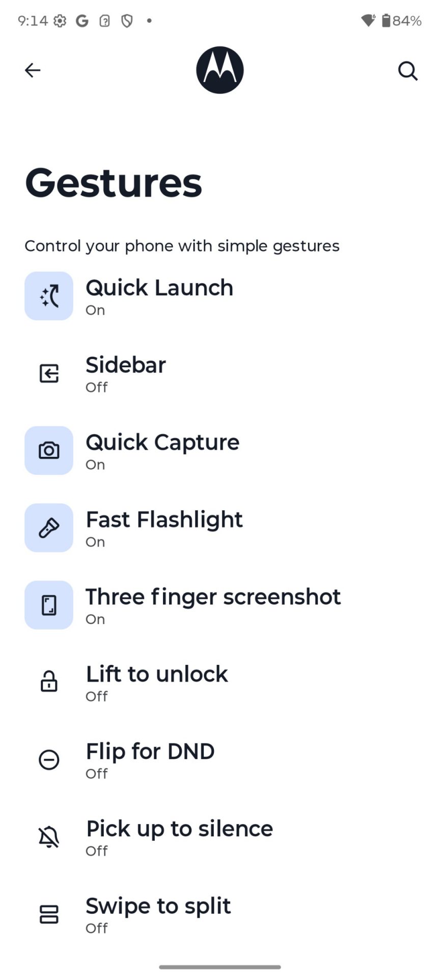Tap the Sidebar arrow icon

click(49, 373)
